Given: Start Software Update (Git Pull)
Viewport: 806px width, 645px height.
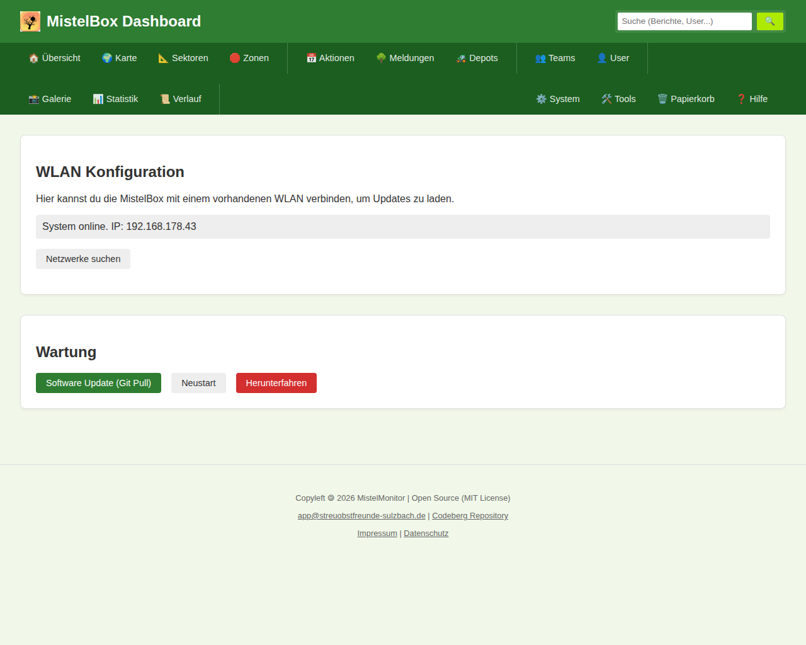Looking at the screenshot, I should click(x=98, y=383).
